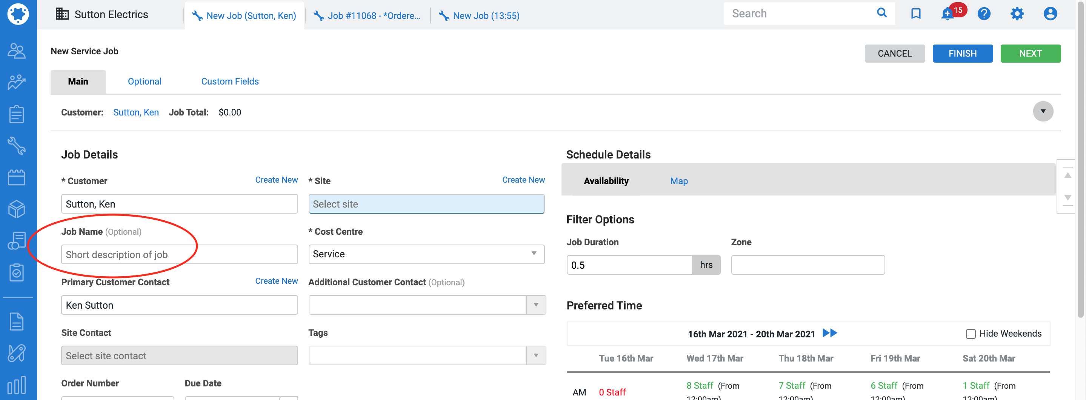Open the Materials box icon in the sidebar
This screenshot has width=1086, height=400.
[x=17, y=209]
